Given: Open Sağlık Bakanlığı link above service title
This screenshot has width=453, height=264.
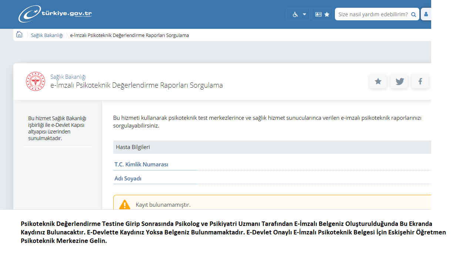Looking at the screenshot, I should tap(68, 77).
